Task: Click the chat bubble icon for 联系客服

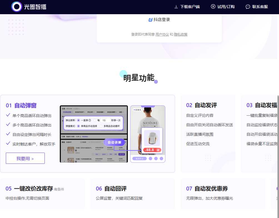Action: click(248, 7)
